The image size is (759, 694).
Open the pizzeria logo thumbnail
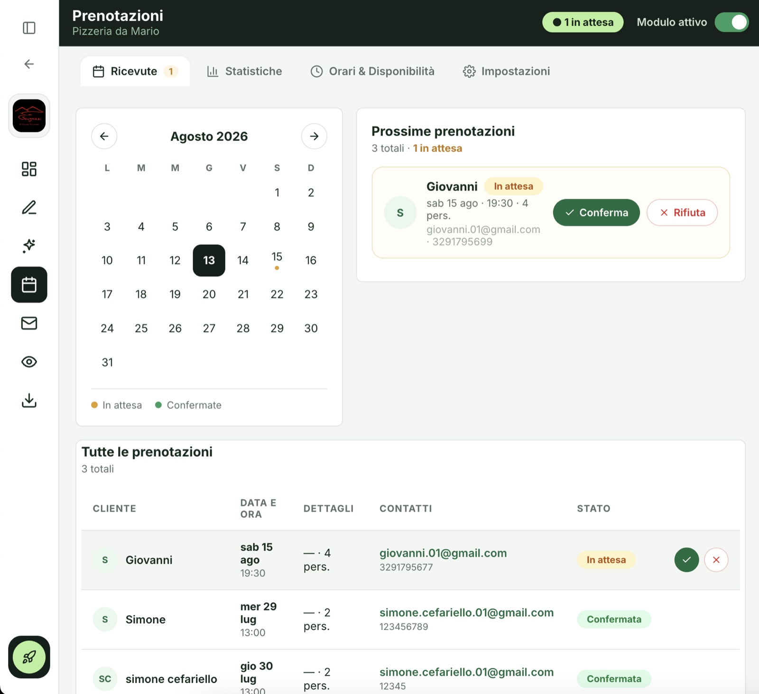(29, 116)
